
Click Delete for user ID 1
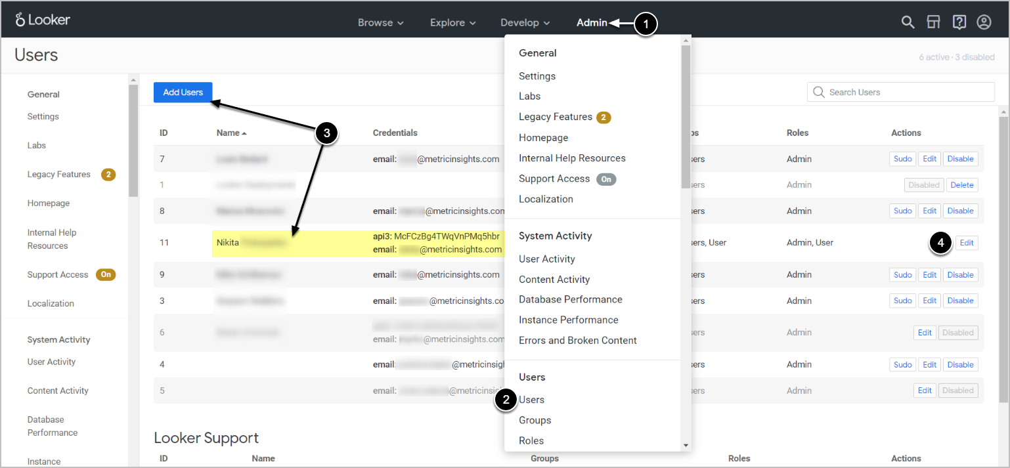(x=962, y=185)
